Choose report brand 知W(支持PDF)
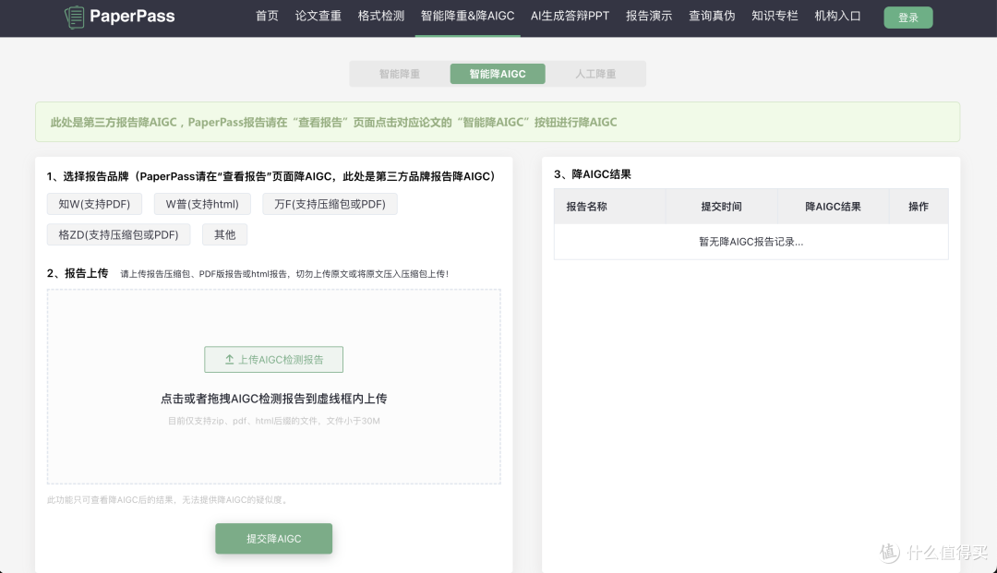This screenshot has height=573, width=997. [94, 204]
